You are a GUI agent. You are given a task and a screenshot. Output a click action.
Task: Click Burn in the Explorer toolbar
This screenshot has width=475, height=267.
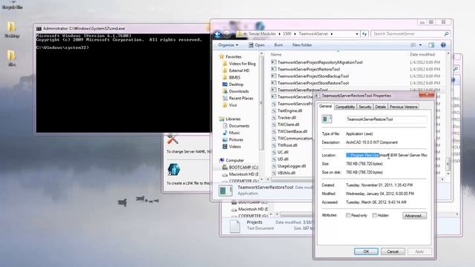click(x=278, y=44)
